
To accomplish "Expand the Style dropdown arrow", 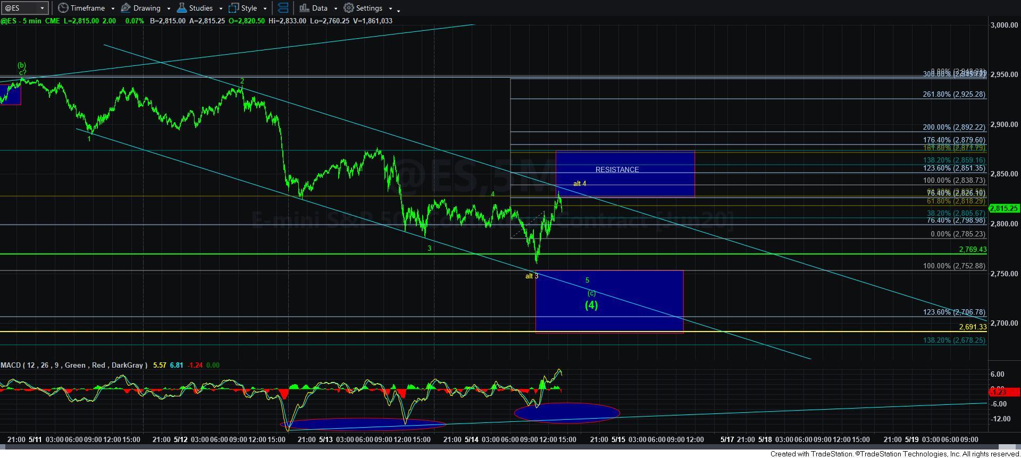I will click(265, 9).
